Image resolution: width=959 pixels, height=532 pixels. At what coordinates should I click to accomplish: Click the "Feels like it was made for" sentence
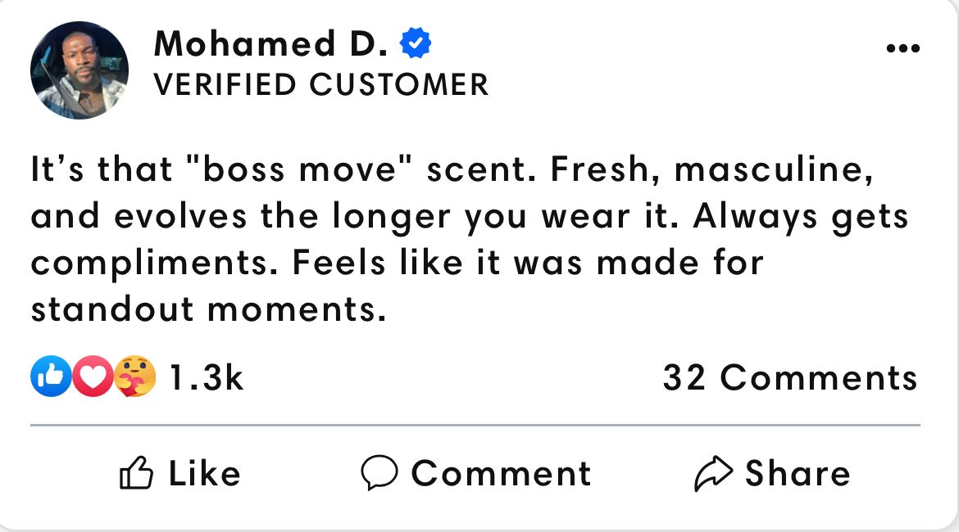(x=528, y=263)
